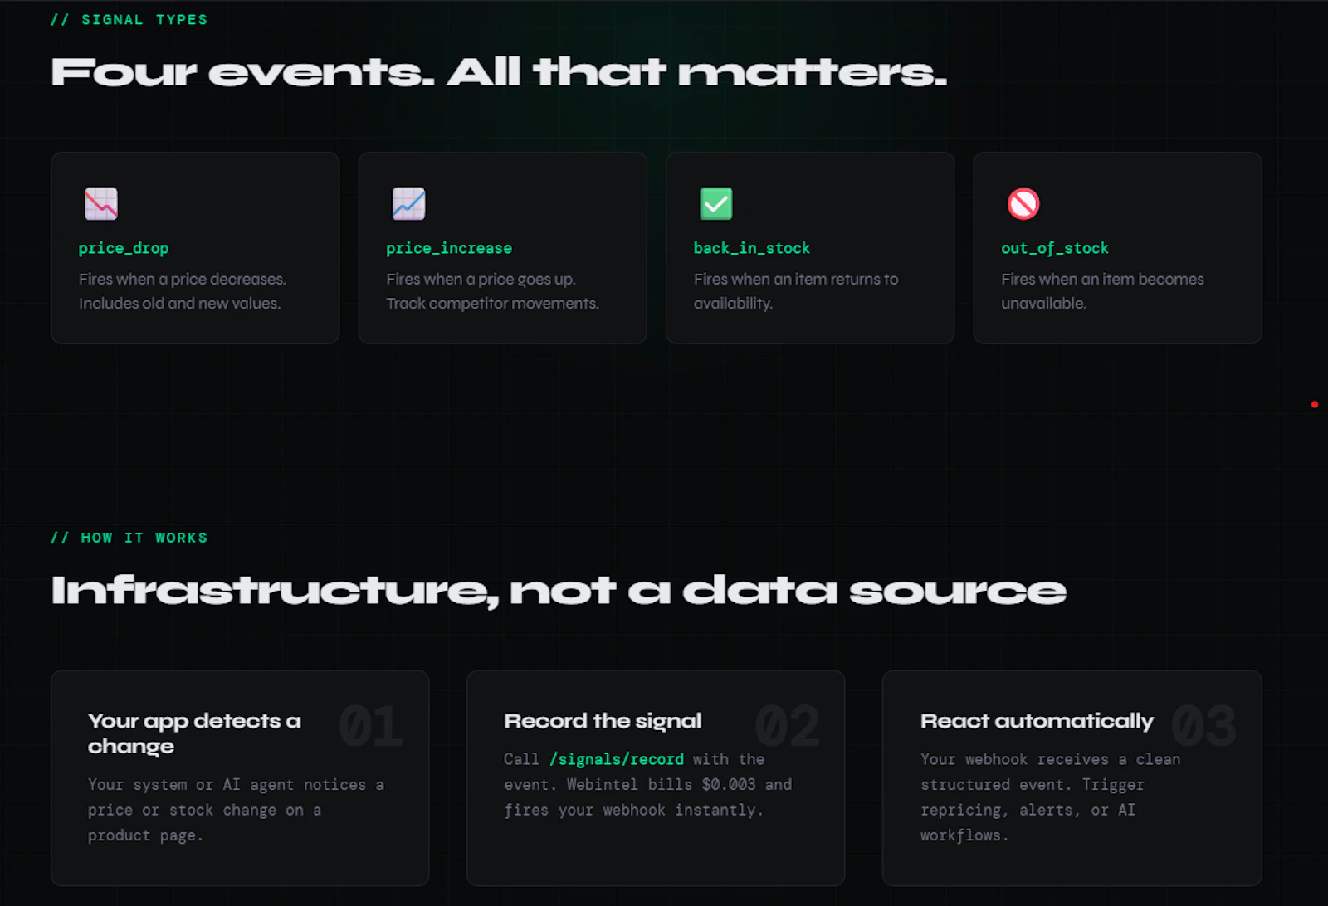Screen dimensions: 1328x906
Task: Click the step number 01
Action: [x=371, y=726]
